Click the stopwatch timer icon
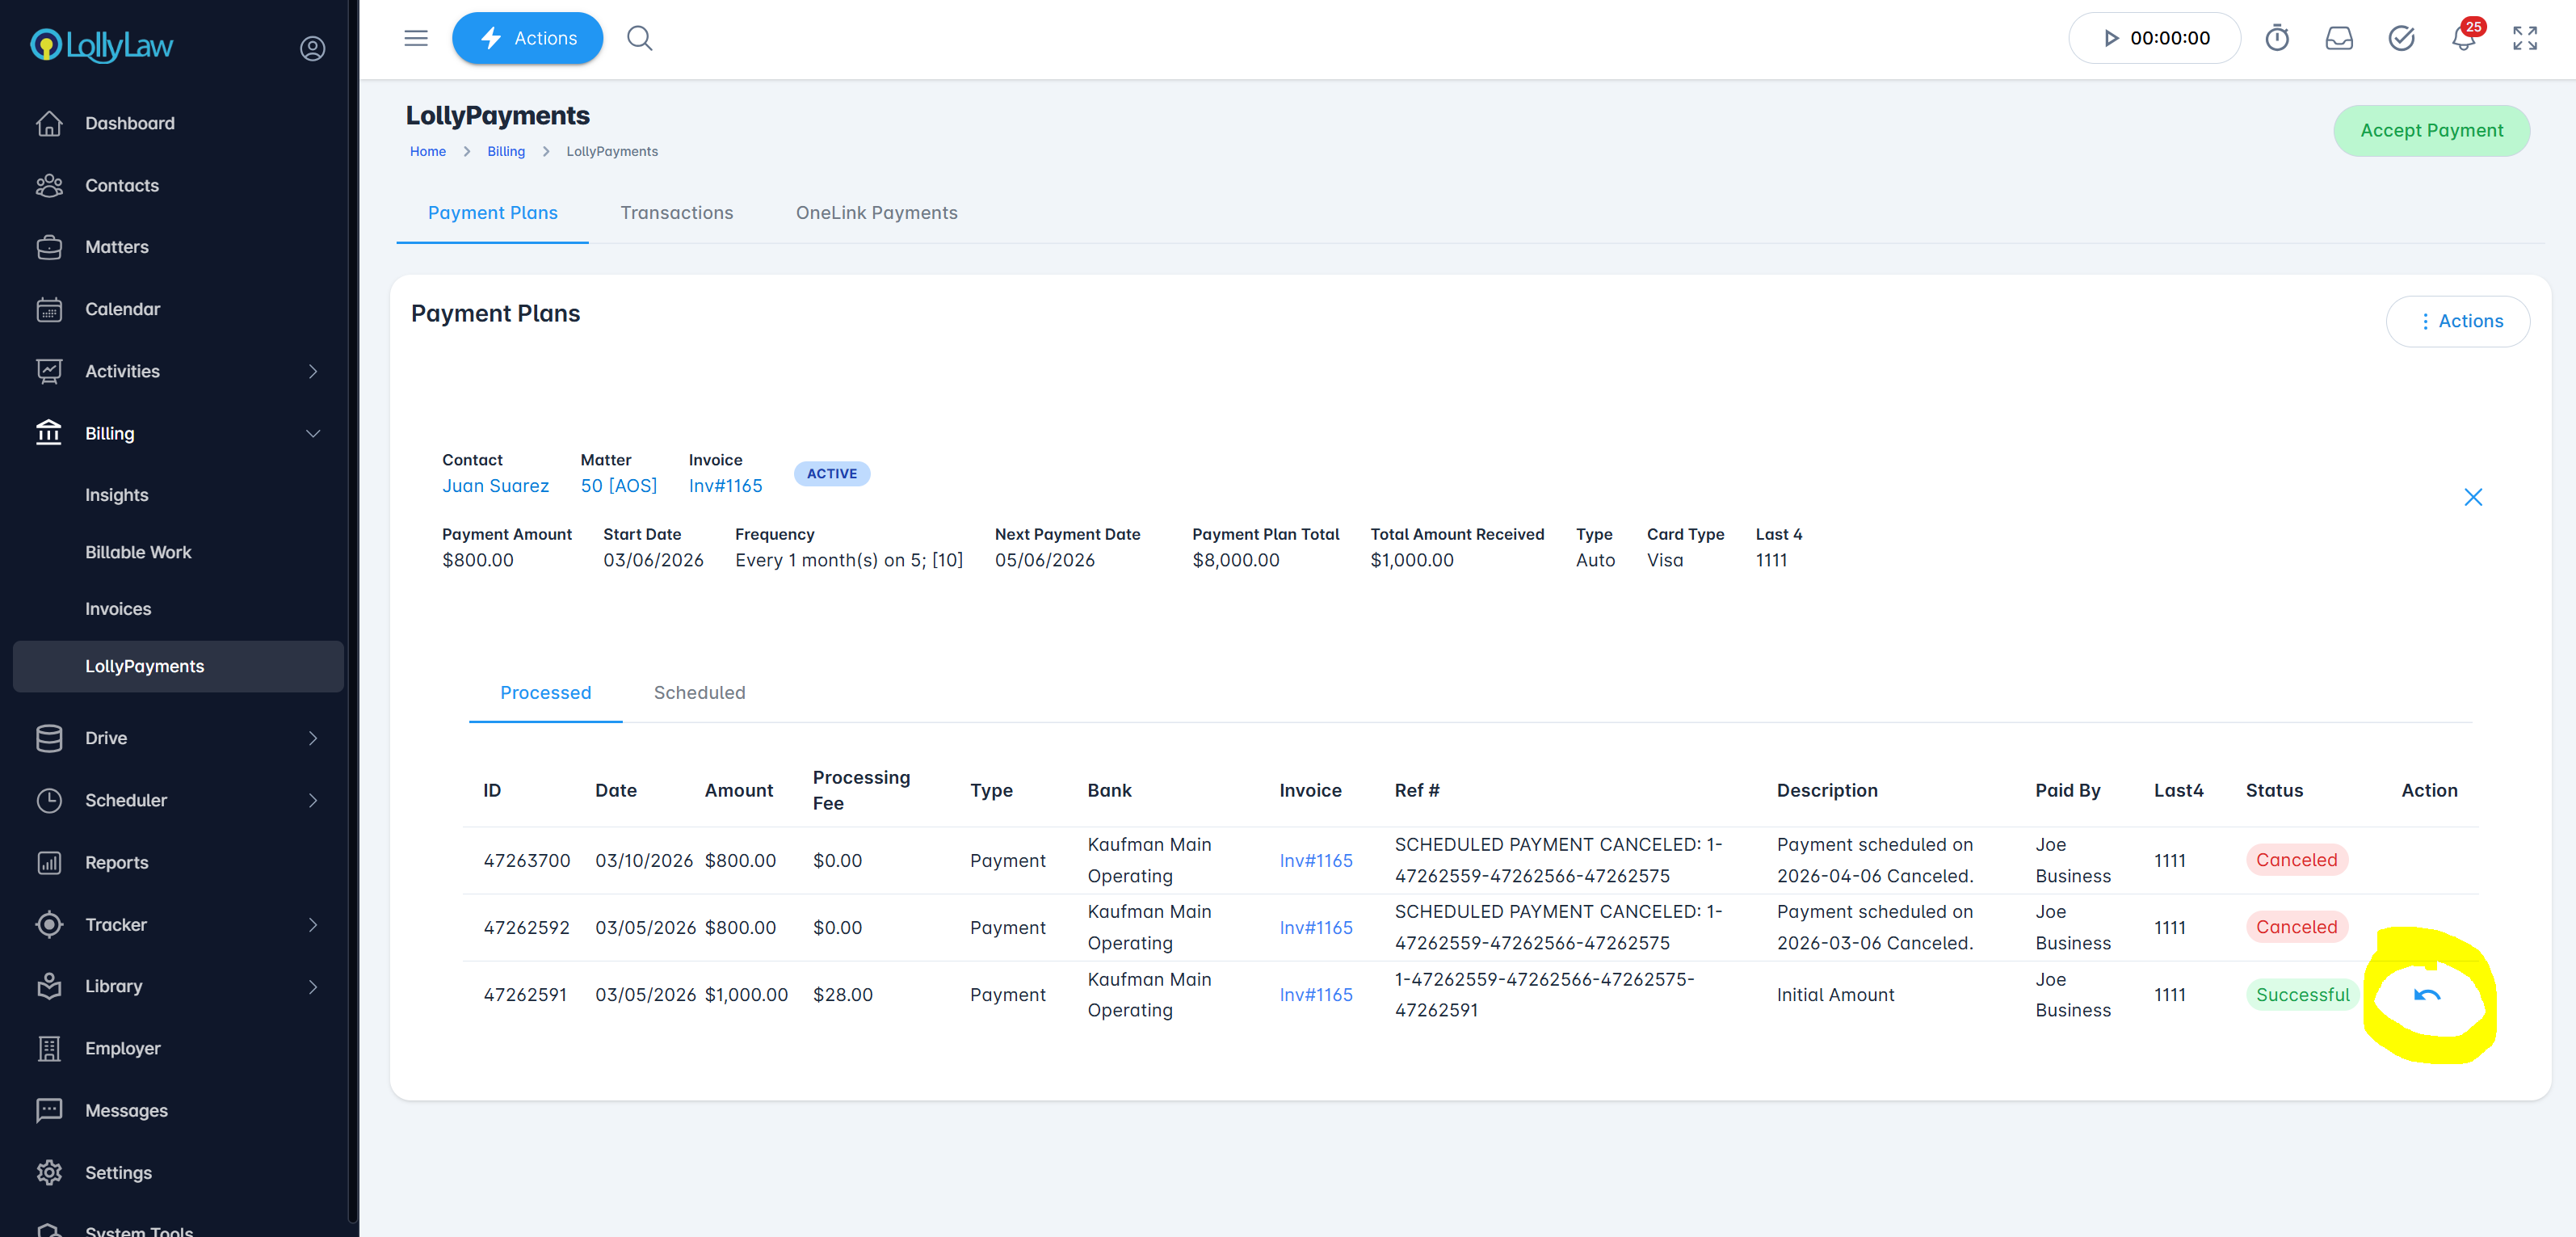This screenshot has height=1237, width=2576. 2277,39
